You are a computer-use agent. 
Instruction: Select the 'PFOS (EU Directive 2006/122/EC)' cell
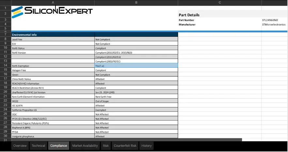(x=53, y=118)
